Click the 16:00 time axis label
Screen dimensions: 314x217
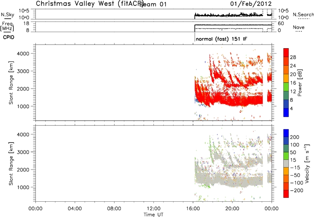[x=193, y=209]
